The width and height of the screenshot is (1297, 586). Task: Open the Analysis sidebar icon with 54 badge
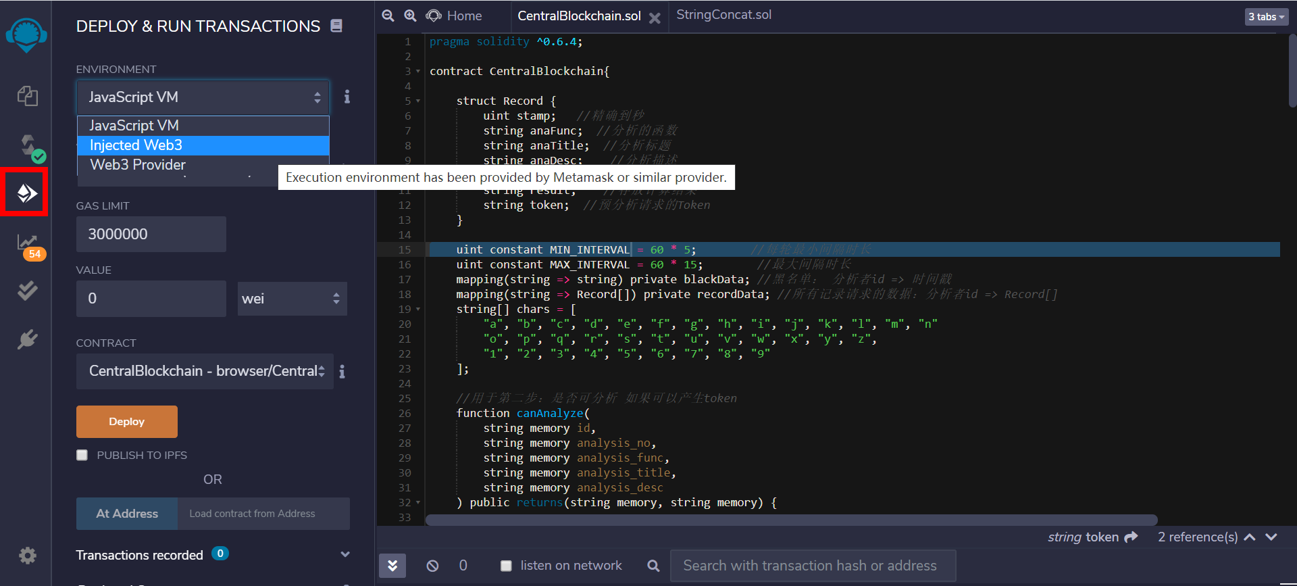point(30,246)
